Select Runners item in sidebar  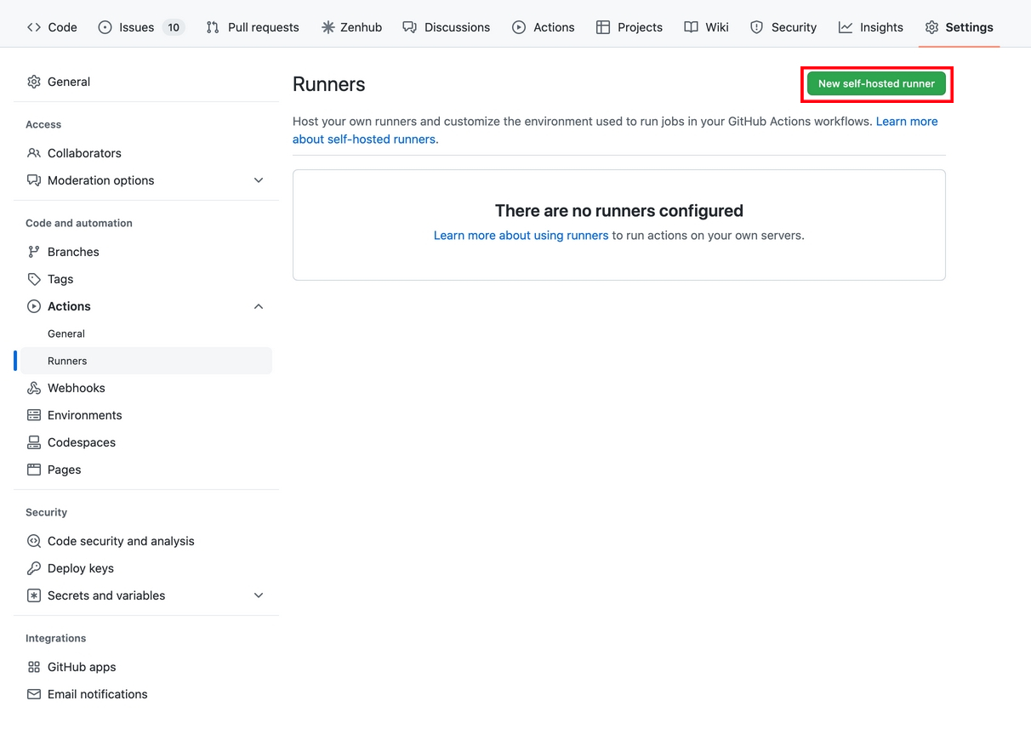[145, 361]
